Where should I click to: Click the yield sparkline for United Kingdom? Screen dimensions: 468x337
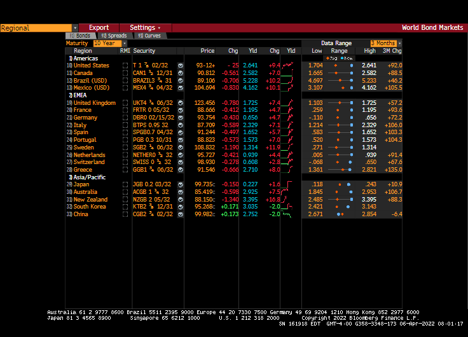[x=291, y=102]
